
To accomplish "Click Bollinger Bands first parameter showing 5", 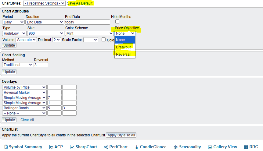I will 54,108.
